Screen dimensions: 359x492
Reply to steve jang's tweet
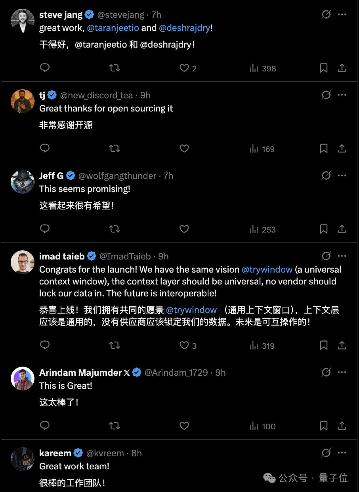(x=45, y=68)
